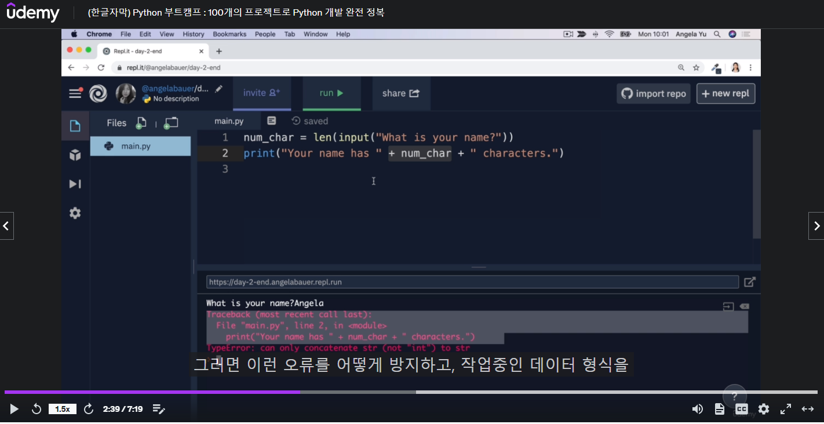
Task: Skip forward a few seconds
Action: pyautogui.click(x=89, y=409)
